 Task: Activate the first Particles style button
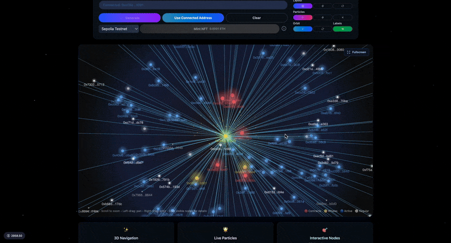(303, 17)
